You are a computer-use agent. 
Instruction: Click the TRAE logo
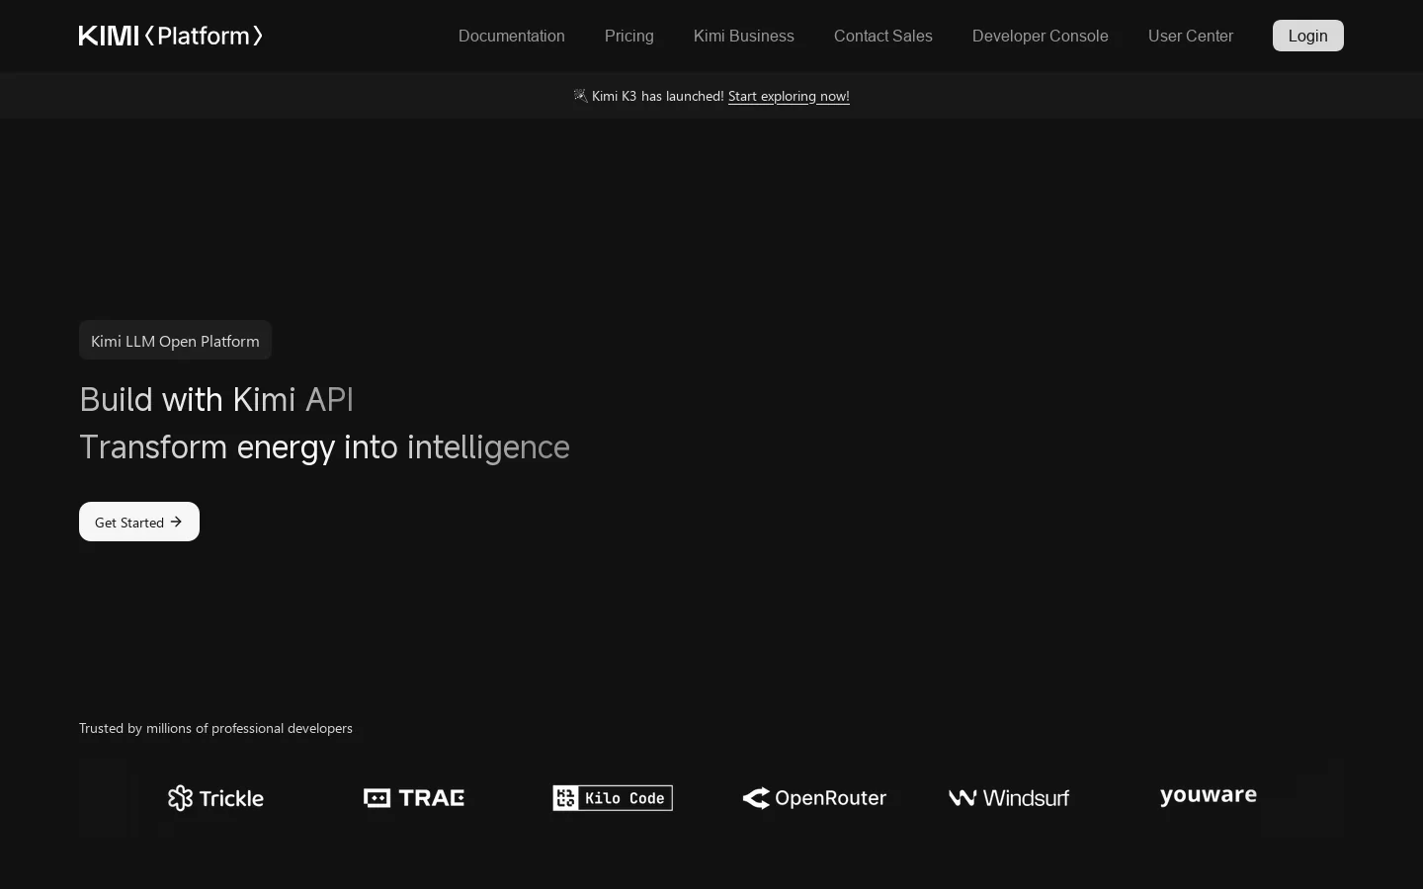pyautogui.click(x=414, y=798)
